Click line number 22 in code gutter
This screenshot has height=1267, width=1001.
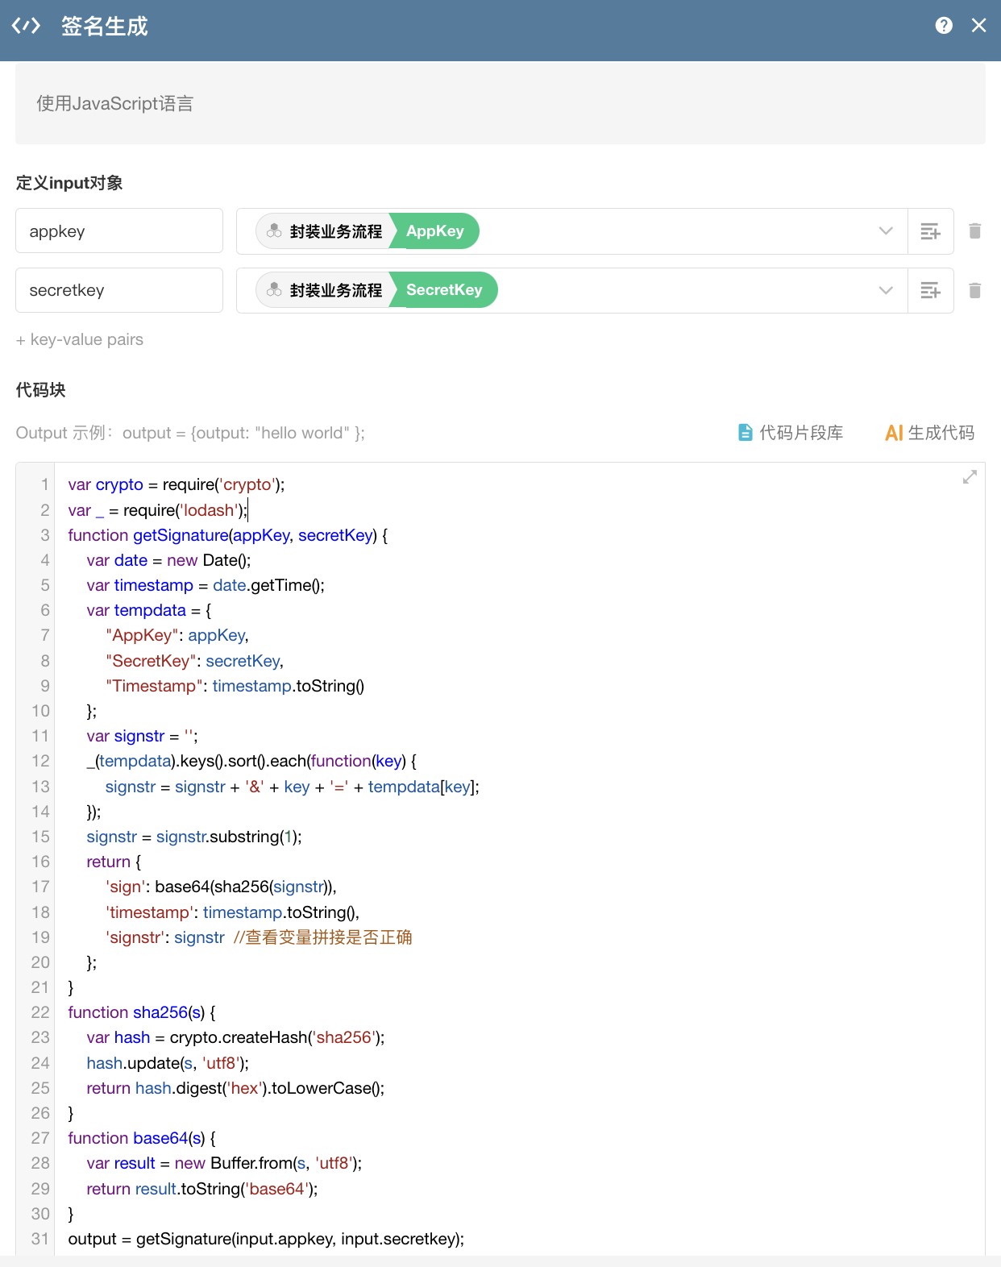[x=40, y=1012]
